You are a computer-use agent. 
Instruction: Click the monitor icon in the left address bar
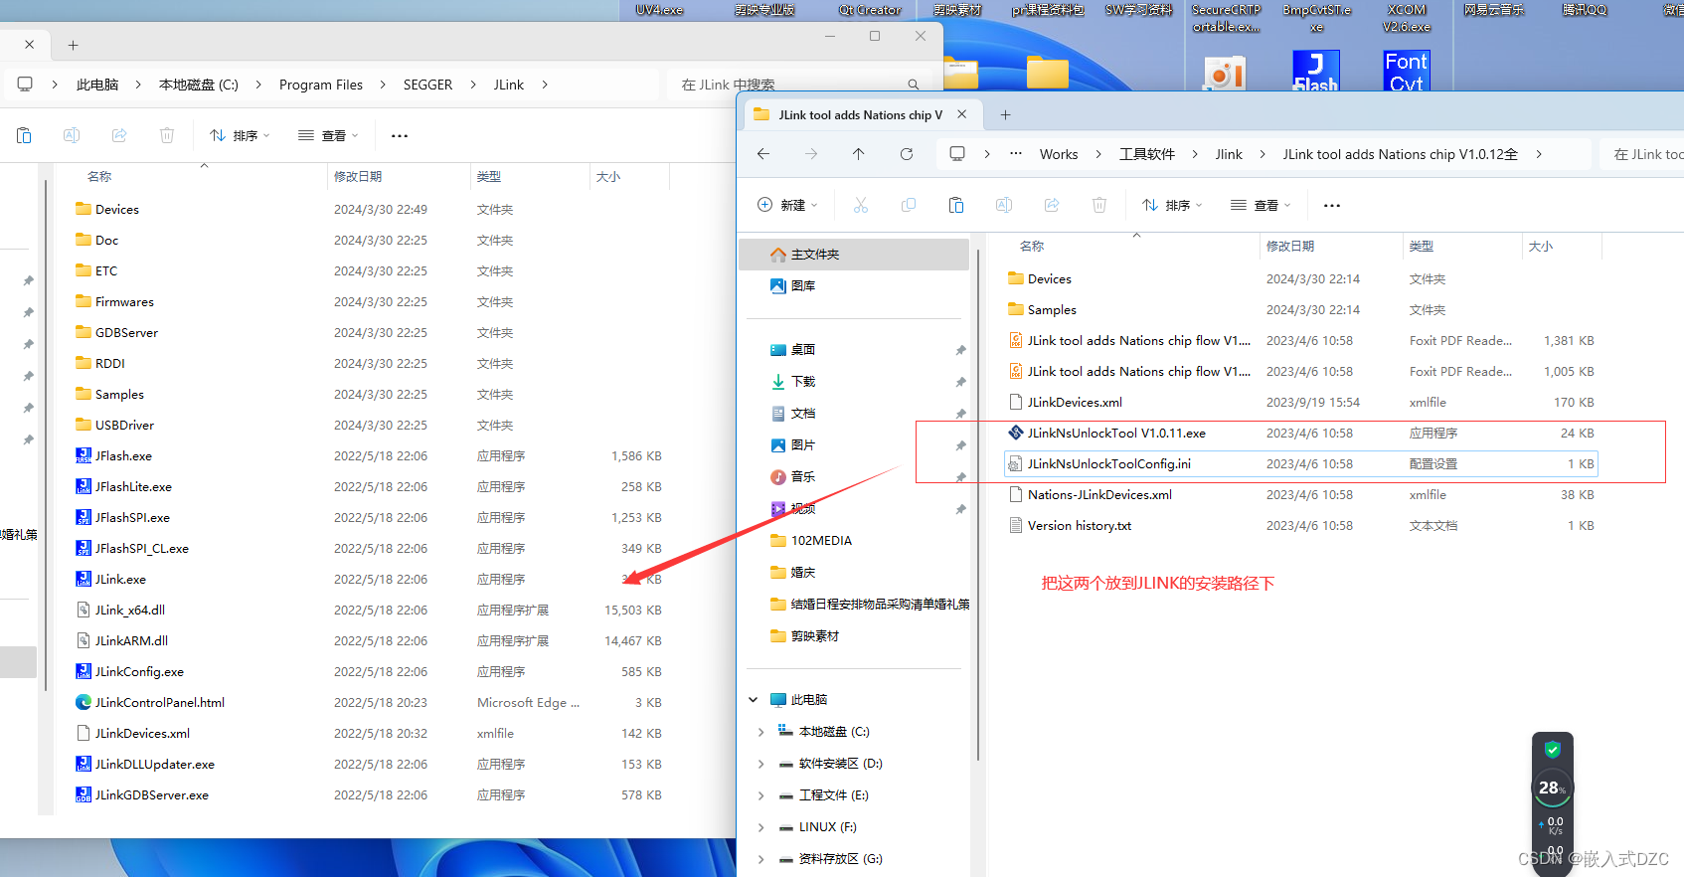pos(25,85)
